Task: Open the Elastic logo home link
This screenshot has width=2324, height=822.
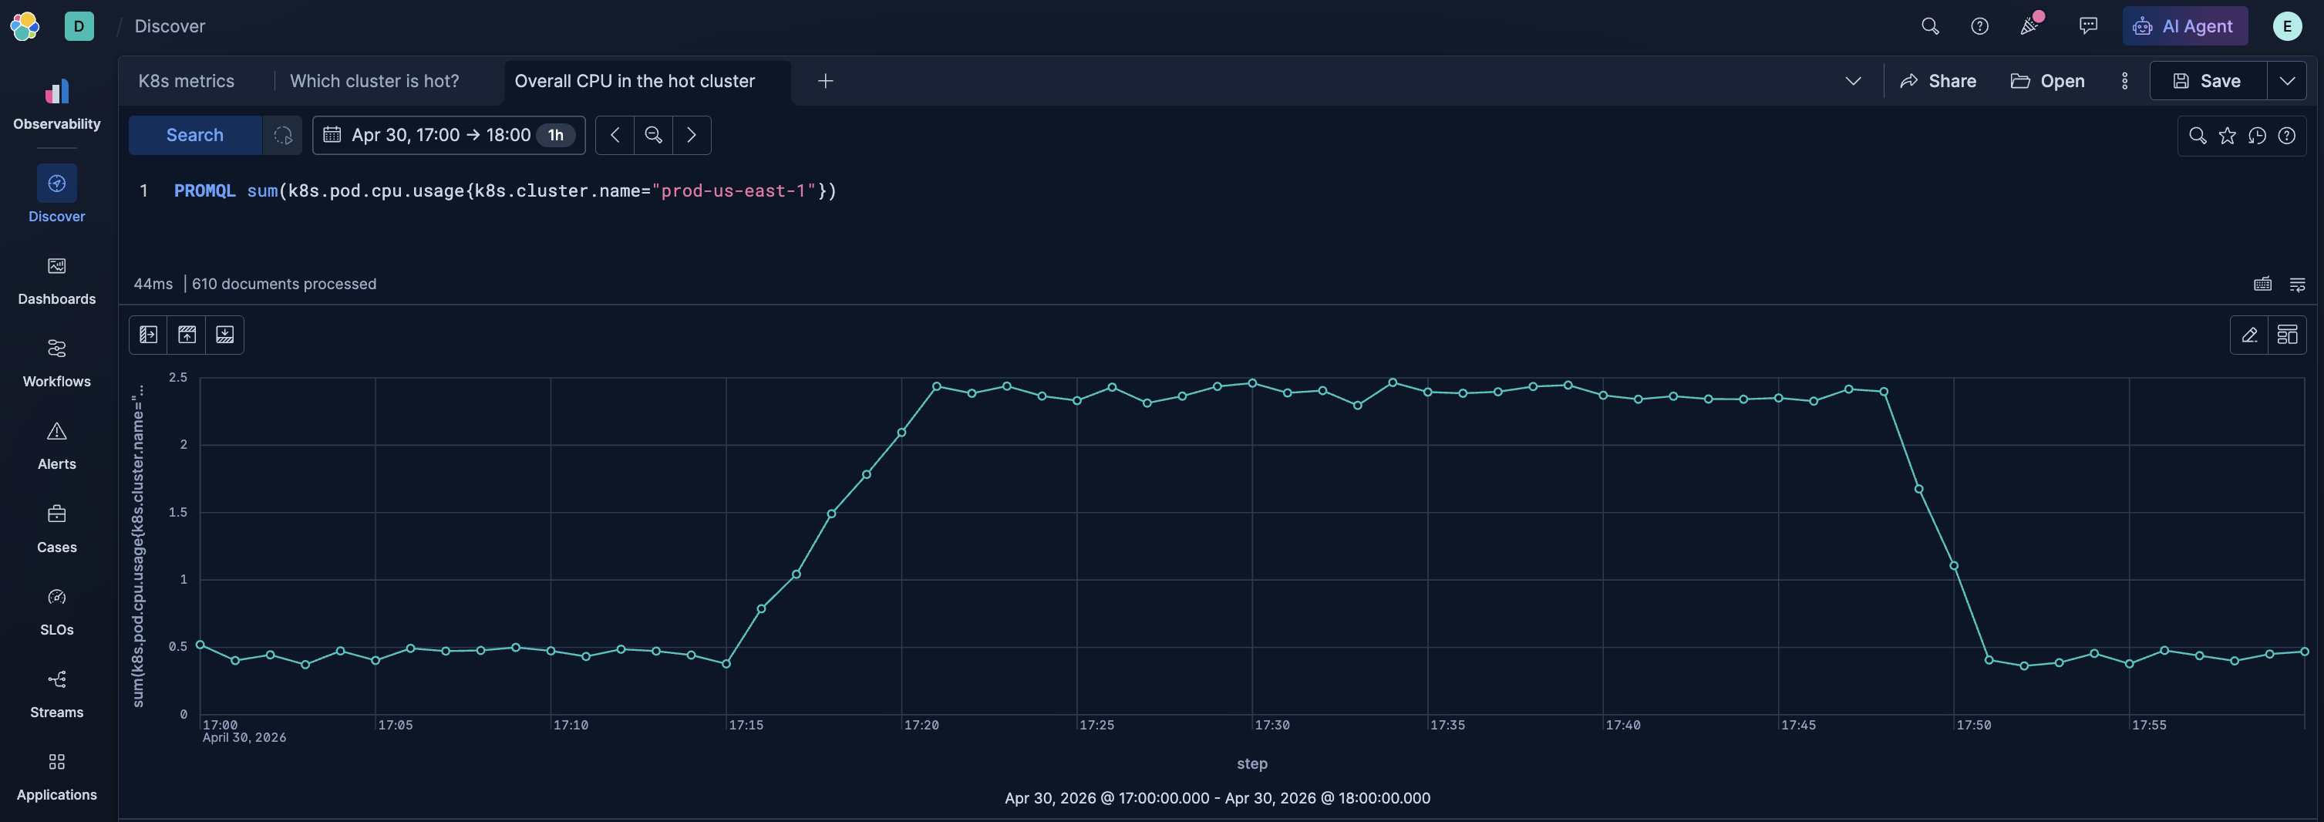Action: pyautogui.click(x=25, y=26)
